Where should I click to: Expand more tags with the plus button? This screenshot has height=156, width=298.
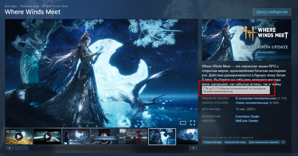tap(283, 142)
